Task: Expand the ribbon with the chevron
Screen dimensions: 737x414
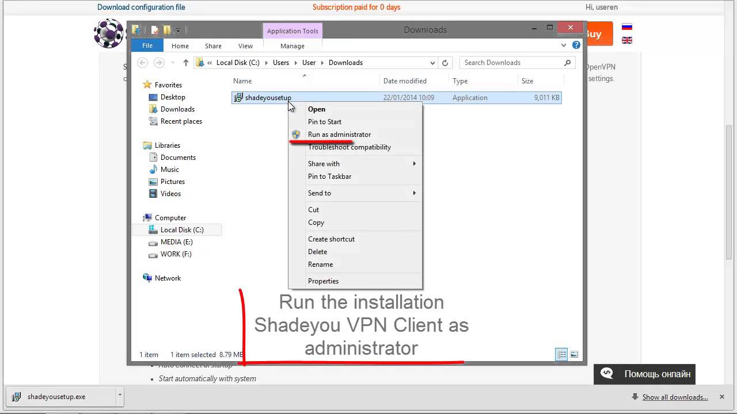Action: pos(564,45)
